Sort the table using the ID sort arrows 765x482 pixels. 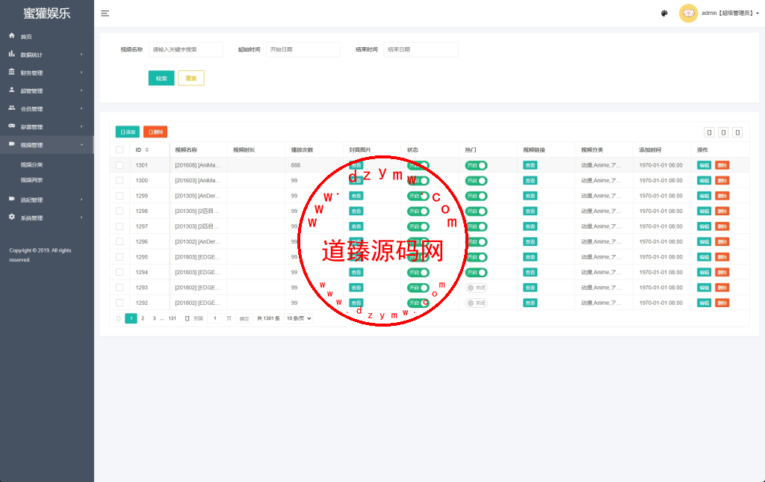(147, 149)
